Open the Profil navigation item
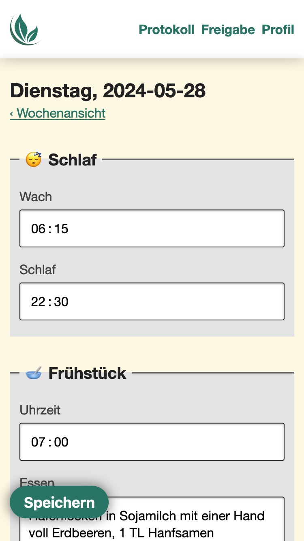The image size is (304, 541). pyautogui.click(x=278, y=30)
